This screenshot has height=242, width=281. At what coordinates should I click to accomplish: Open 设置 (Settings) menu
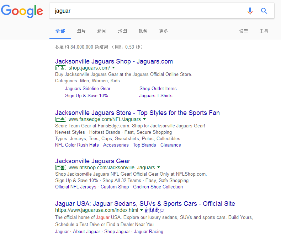244,31
